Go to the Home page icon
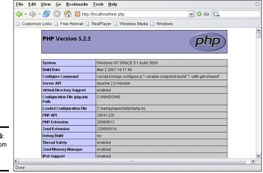The image size is (263, 173). [x=68, y=14]
